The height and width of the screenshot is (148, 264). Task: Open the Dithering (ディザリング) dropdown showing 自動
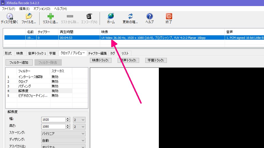pyautogui.click(x=63, y=141)
